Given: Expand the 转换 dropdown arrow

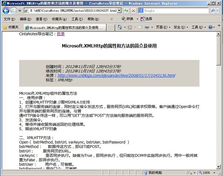Looking at the screenshot, I should (x=137, y=19).
